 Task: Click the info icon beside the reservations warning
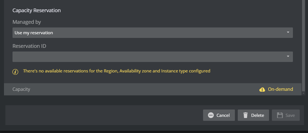15,71
